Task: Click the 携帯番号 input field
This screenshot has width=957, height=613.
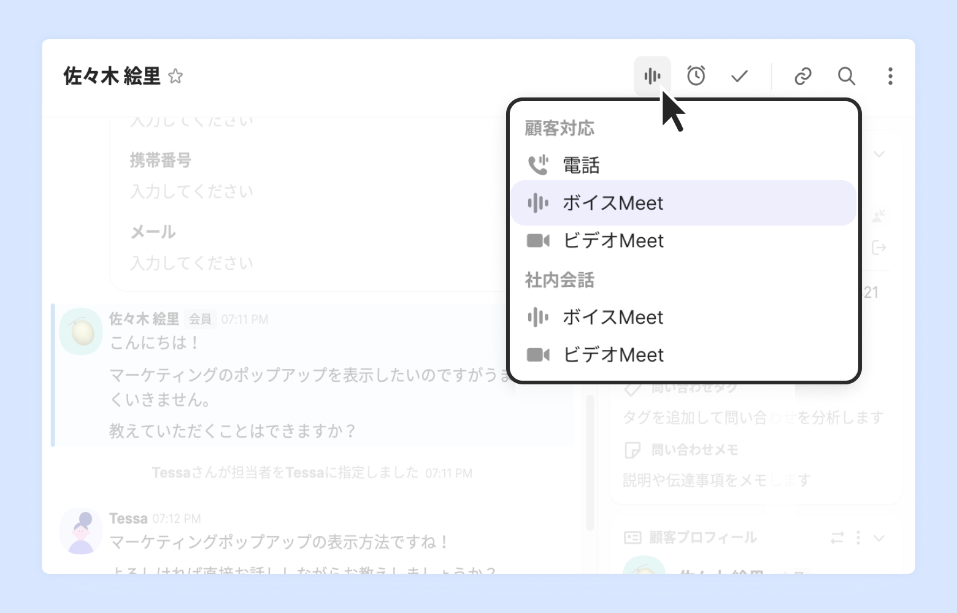Action: [192, 192]
